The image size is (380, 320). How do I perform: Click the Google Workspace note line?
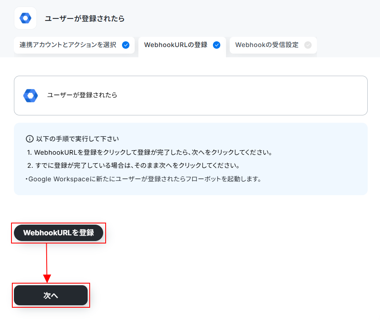[143, 179]
